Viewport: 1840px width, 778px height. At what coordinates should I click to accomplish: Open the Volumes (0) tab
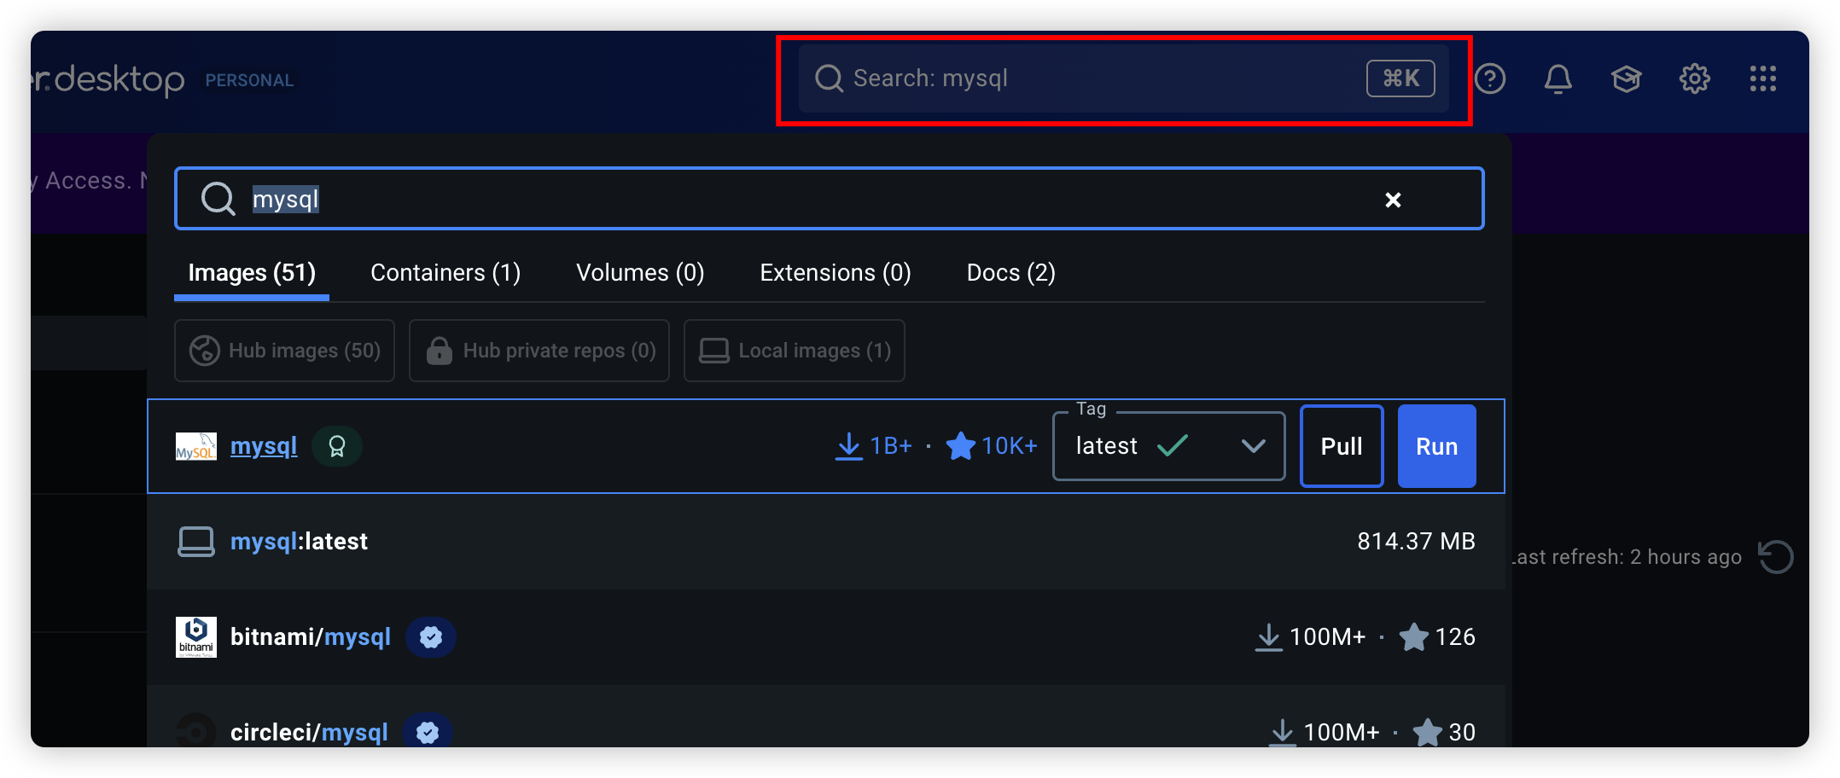(640, 273)
